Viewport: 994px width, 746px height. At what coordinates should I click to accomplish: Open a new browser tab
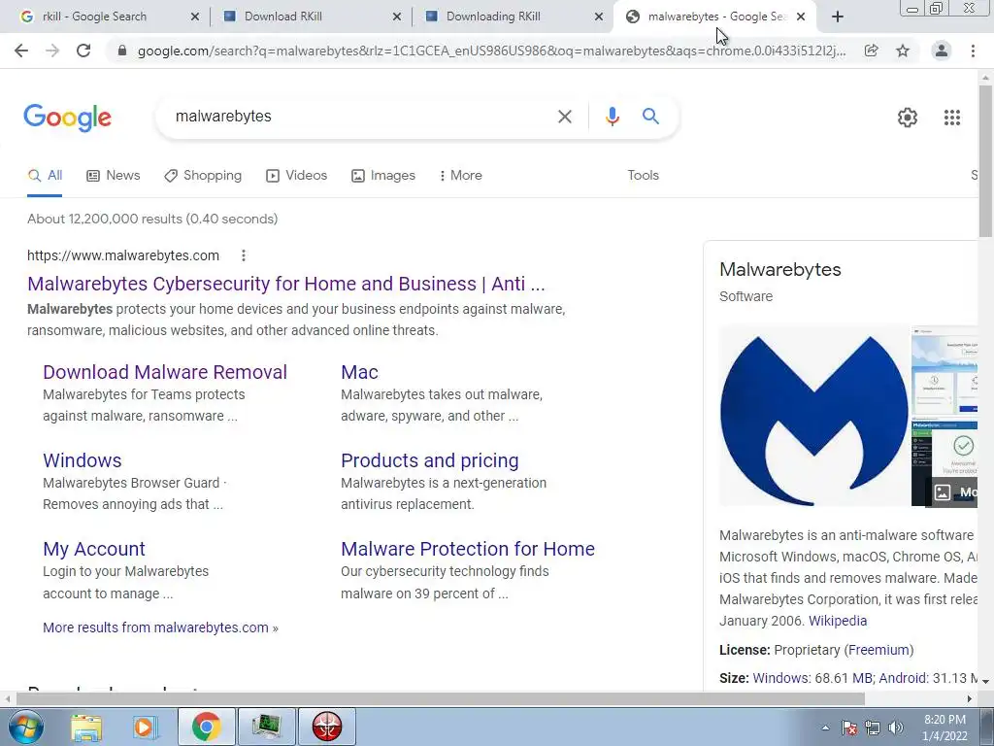pyautogui.click(x=838, y=17)
